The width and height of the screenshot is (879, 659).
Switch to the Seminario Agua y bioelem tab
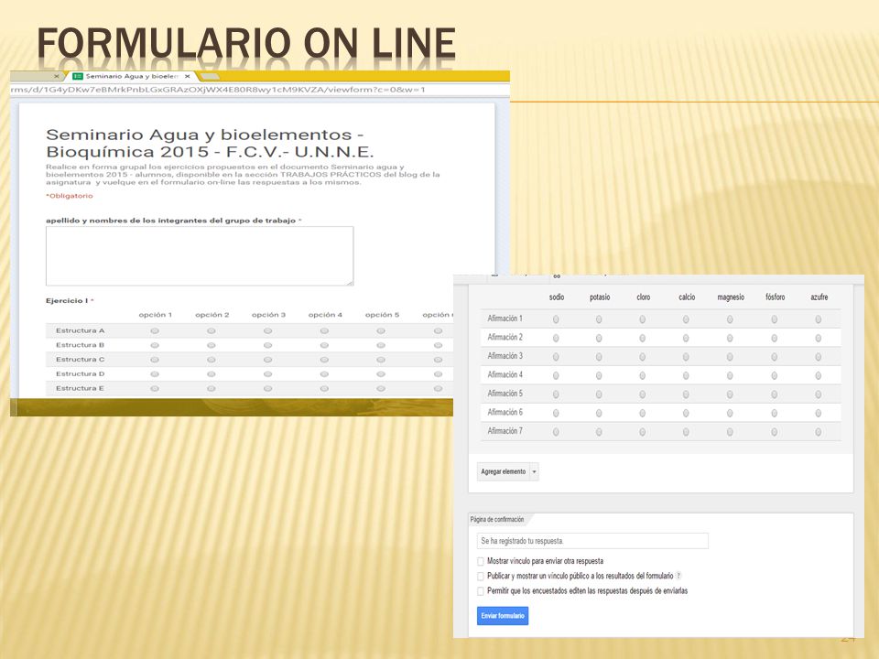click(132, 76)
